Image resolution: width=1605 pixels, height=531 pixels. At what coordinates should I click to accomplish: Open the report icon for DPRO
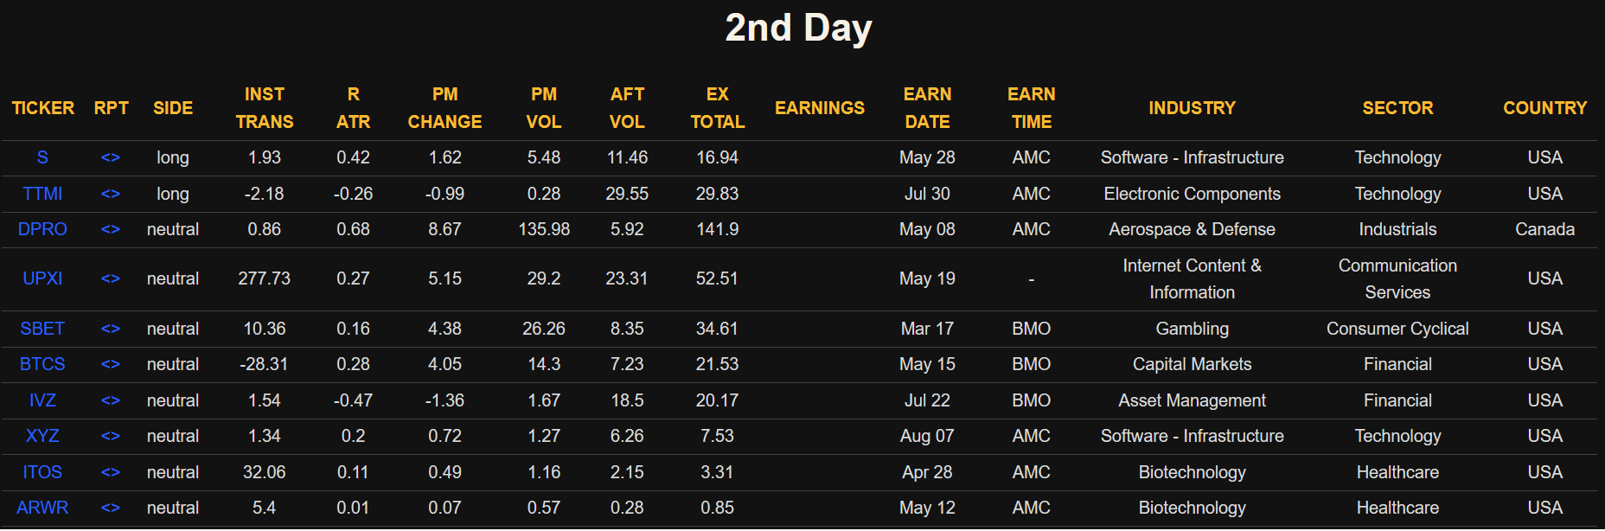click(111, 229)
